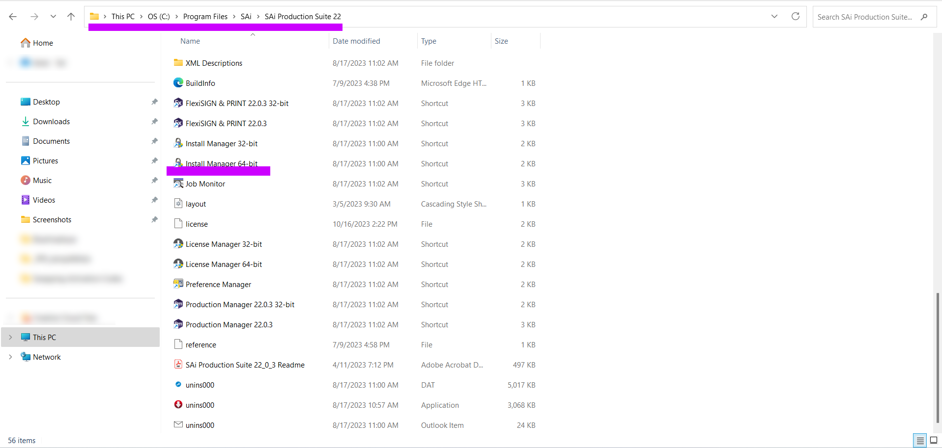The height and width of the screenshot is (448, 942).
Task: Select unins000 Outlook Item icon
Action: tap(178, 425)
